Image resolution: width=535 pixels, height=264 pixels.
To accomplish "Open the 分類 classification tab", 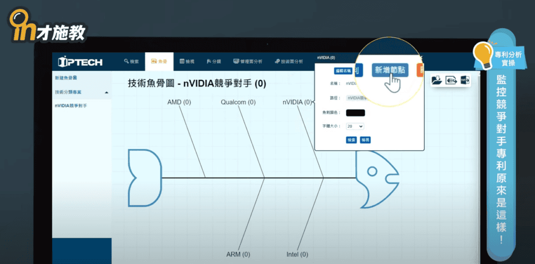I will [x=214, y=62].
